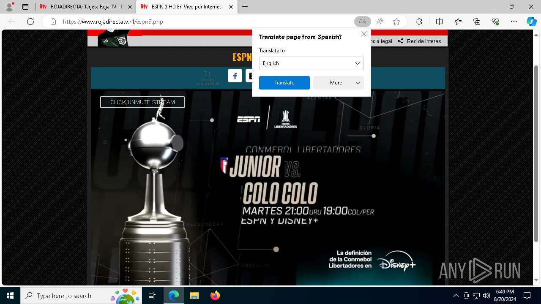Image resolution: width=541 pixels, height=304 pixels.
Task: Share page on Facebook icon
Action: click(235, 76)
